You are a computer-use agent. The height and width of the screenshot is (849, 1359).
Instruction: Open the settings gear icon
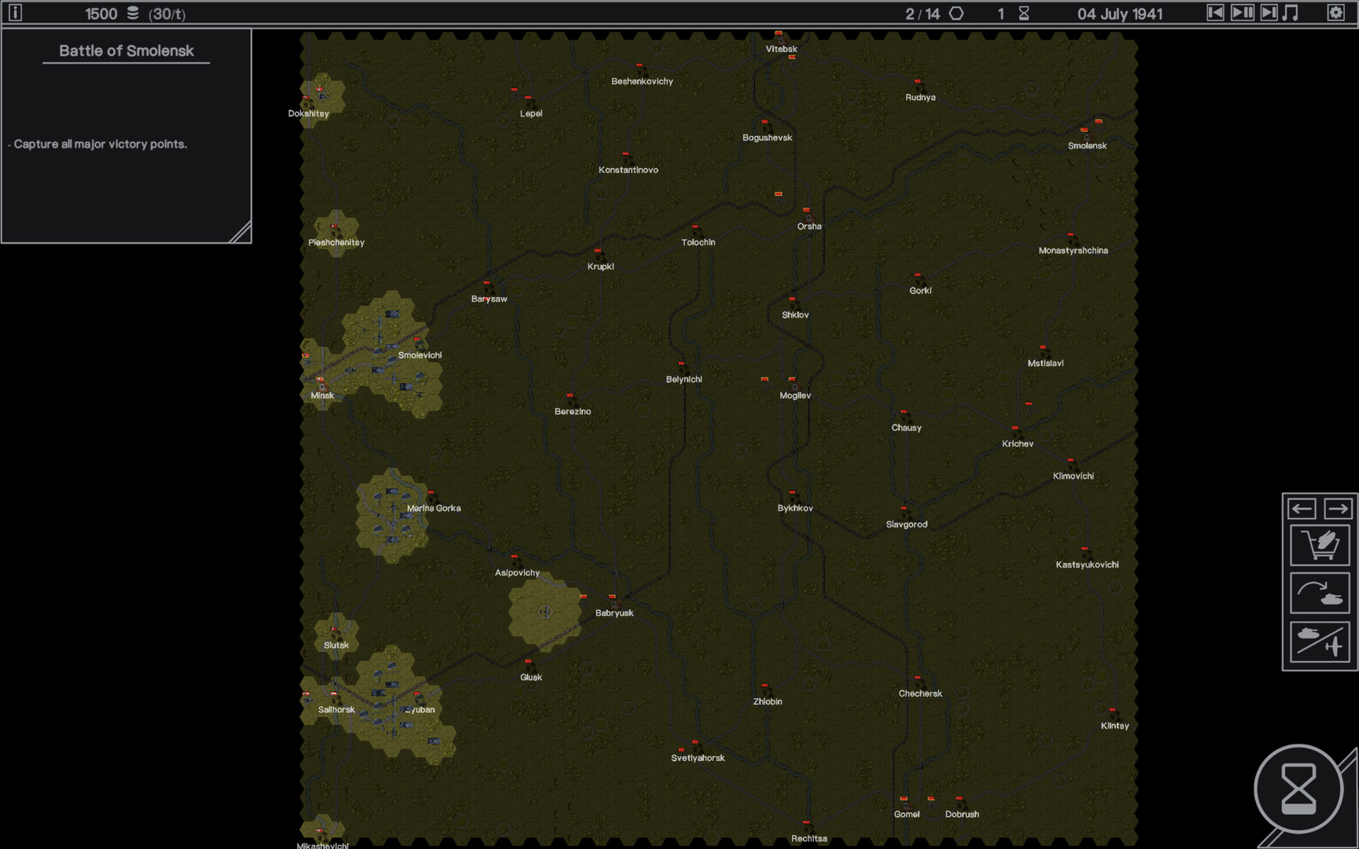(1335, 13)
